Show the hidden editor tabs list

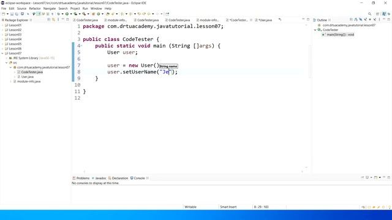click(280, 20)
